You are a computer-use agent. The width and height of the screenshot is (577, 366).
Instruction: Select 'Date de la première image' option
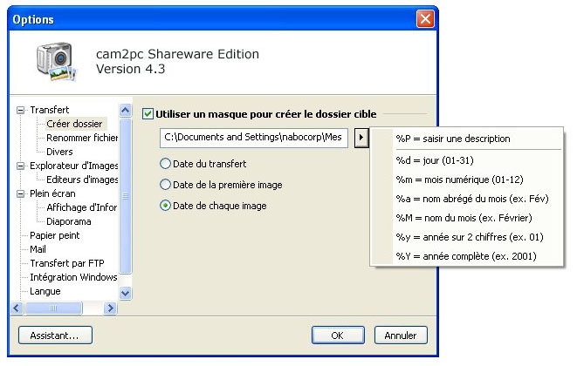click(x=165, y=185)
